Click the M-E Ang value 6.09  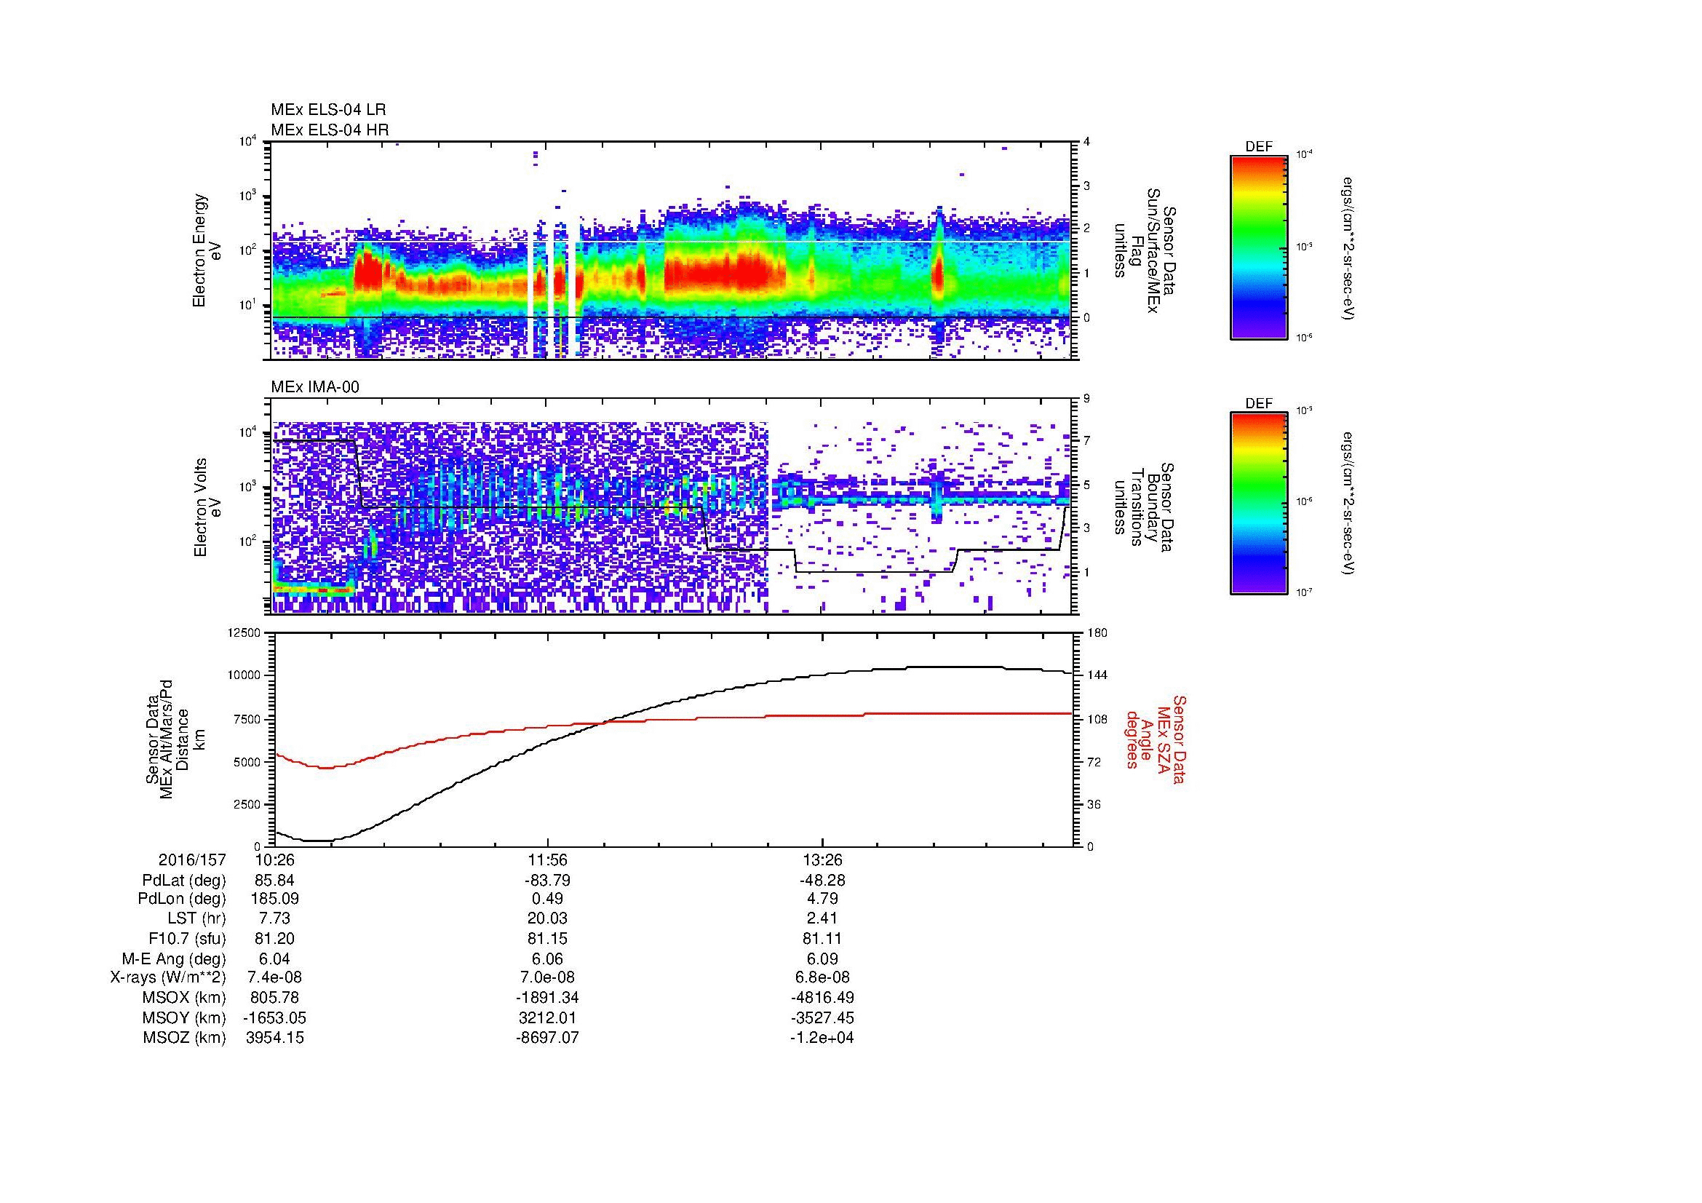pyautogui.click(x=822, y=958)
